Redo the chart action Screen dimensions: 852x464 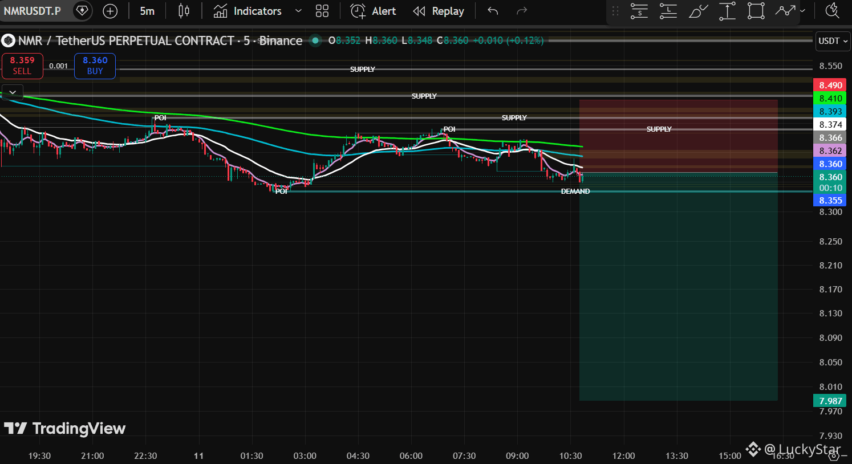tap(521, 11)
